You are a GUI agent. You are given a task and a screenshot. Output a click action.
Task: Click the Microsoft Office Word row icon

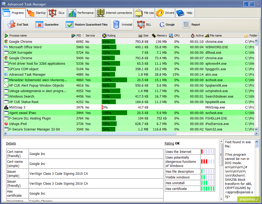tap(6, 47)
